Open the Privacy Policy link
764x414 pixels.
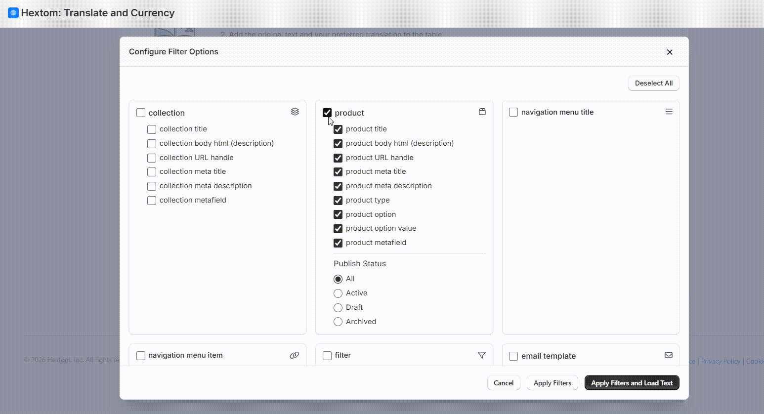pyautogui.click(x=721, y=361)
